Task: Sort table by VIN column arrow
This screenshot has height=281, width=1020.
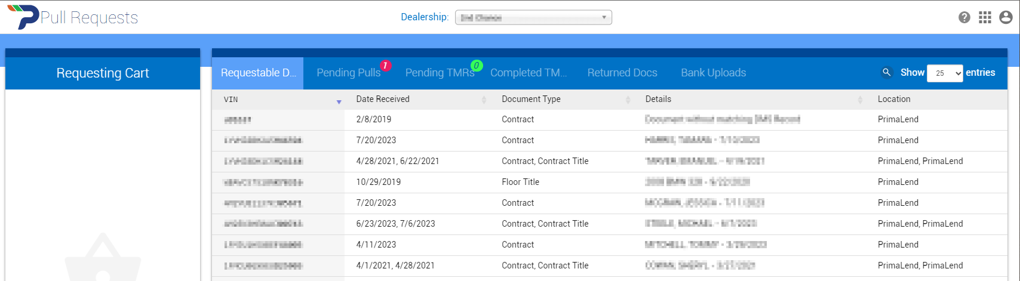Action: point(339,102)
